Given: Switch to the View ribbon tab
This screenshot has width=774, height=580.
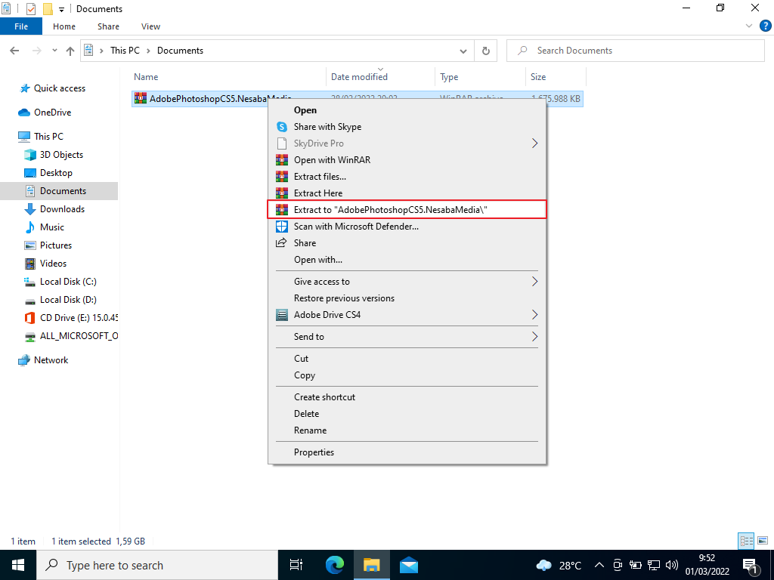Looking at the screenshot, I should tap(150, 26).
